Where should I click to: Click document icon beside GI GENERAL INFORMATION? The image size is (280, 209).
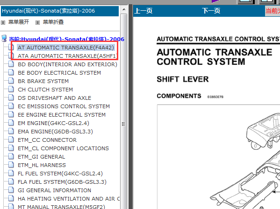(11, 190)
